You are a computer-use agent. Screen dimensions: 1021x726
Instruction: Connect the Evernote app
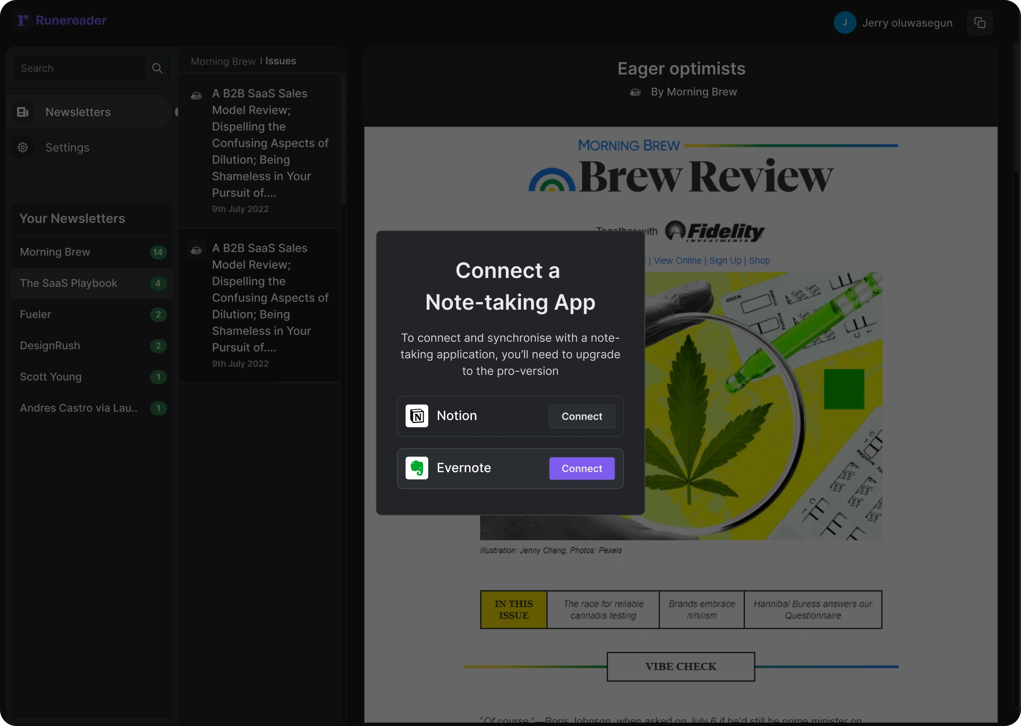point(582,468)
